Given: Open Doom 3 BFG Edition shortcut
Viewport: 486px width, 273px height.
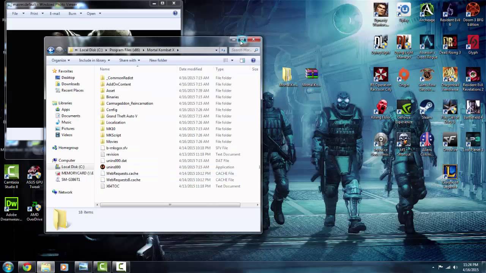Looking at the screenshot, I should pos(473,14).
